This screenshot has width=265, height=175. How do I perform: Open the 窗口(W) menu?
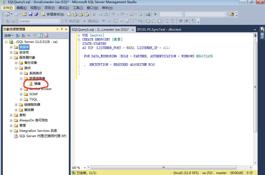92,8
